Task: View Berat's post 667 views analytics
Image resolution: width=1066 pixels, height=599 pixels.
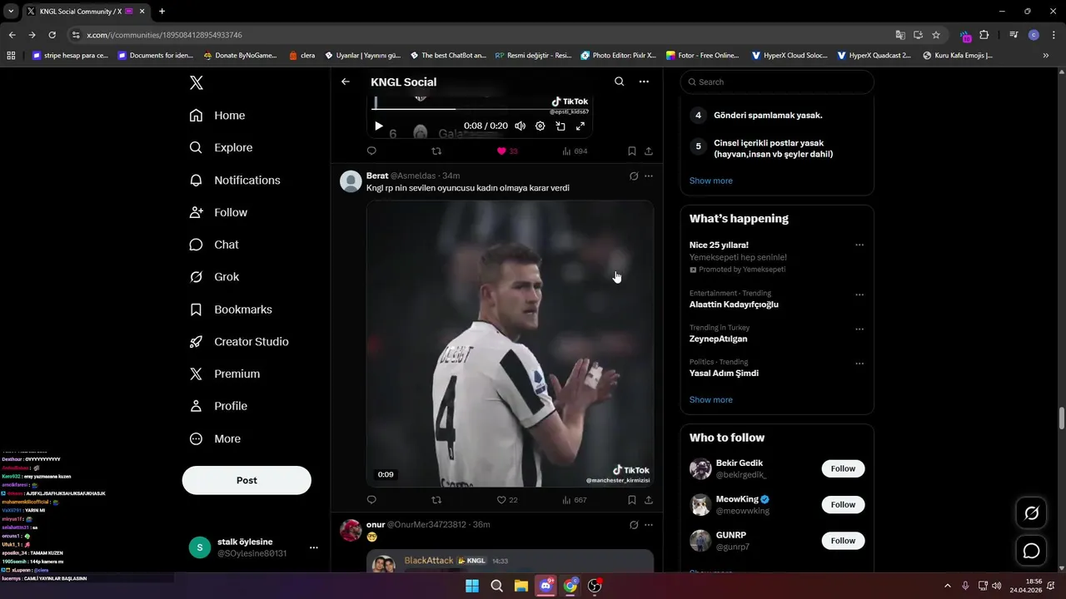Action: pyautogui.click(x=575, y=500)
